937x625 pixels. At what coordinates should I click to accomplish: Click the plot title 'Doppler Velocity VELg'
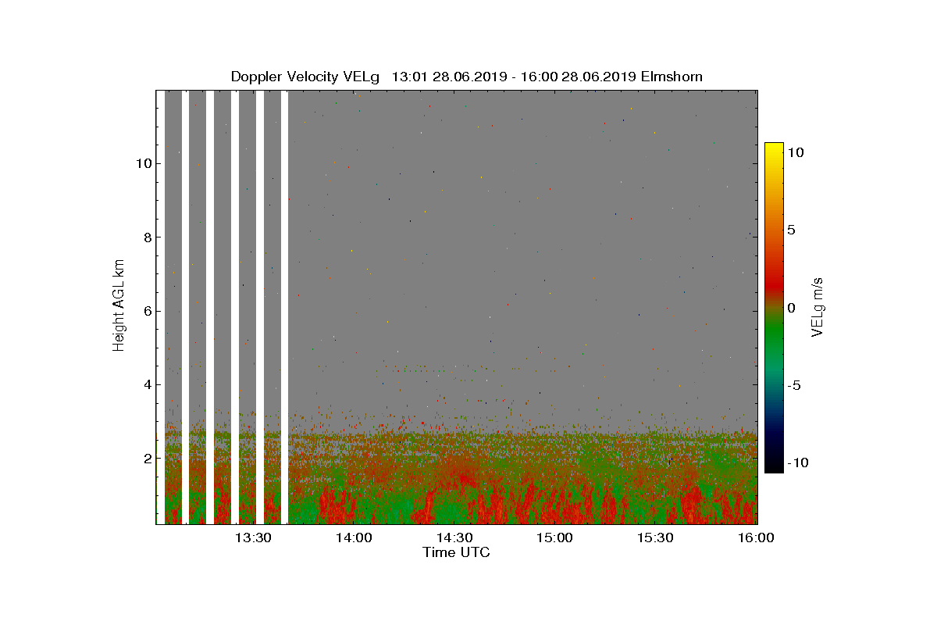pyautogui.click(x=305, y=77)
